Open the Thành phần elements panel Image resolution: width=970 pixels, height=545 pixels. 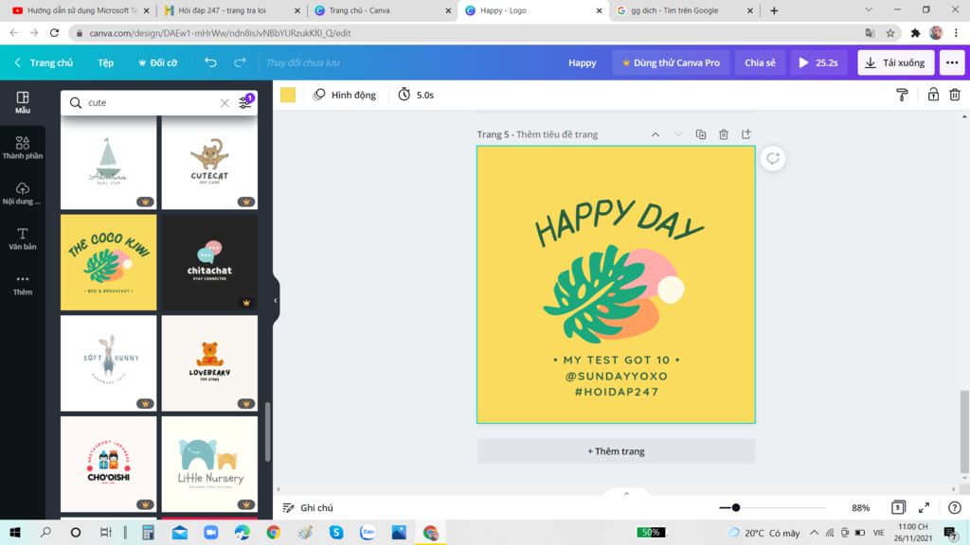[23, 148]
